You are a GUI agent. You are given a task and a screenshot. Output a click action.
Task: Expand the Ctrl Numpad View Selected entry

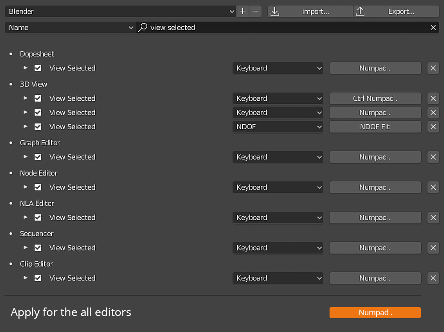(x=25, y=98)
